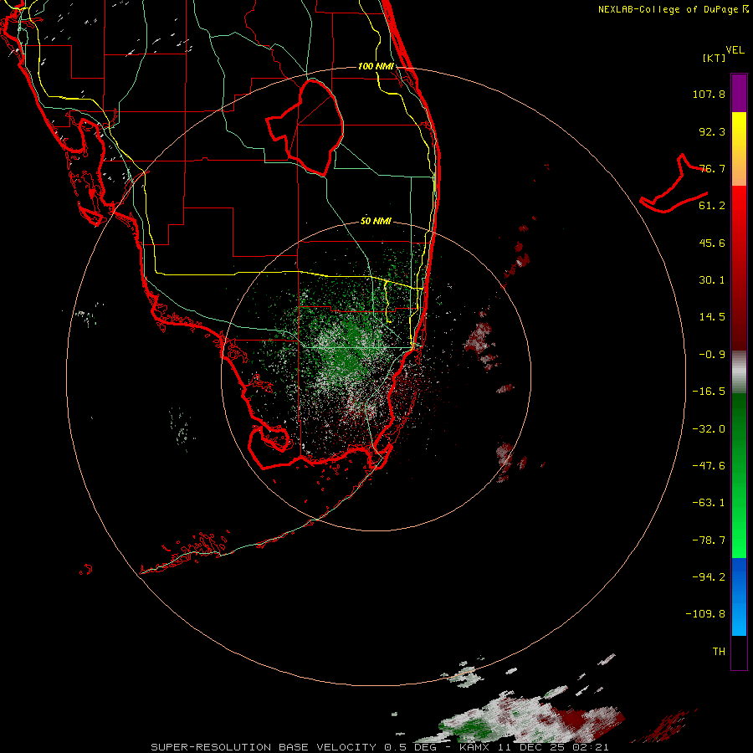This screenshot has height=753, width=753.
Task: Click the VEL legend title
Action: (x=735, y=50)
